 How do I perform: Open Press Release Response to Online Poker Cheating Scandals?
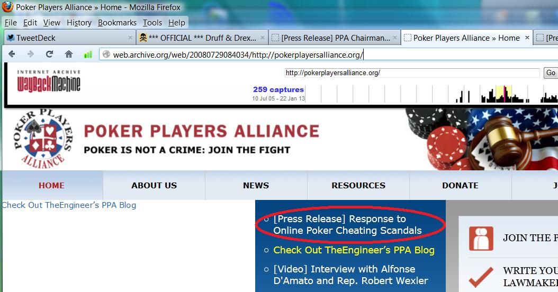tap(347, 225)
